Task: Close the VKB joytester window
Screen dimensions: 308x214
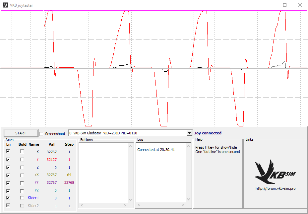Action: (300, 5)
